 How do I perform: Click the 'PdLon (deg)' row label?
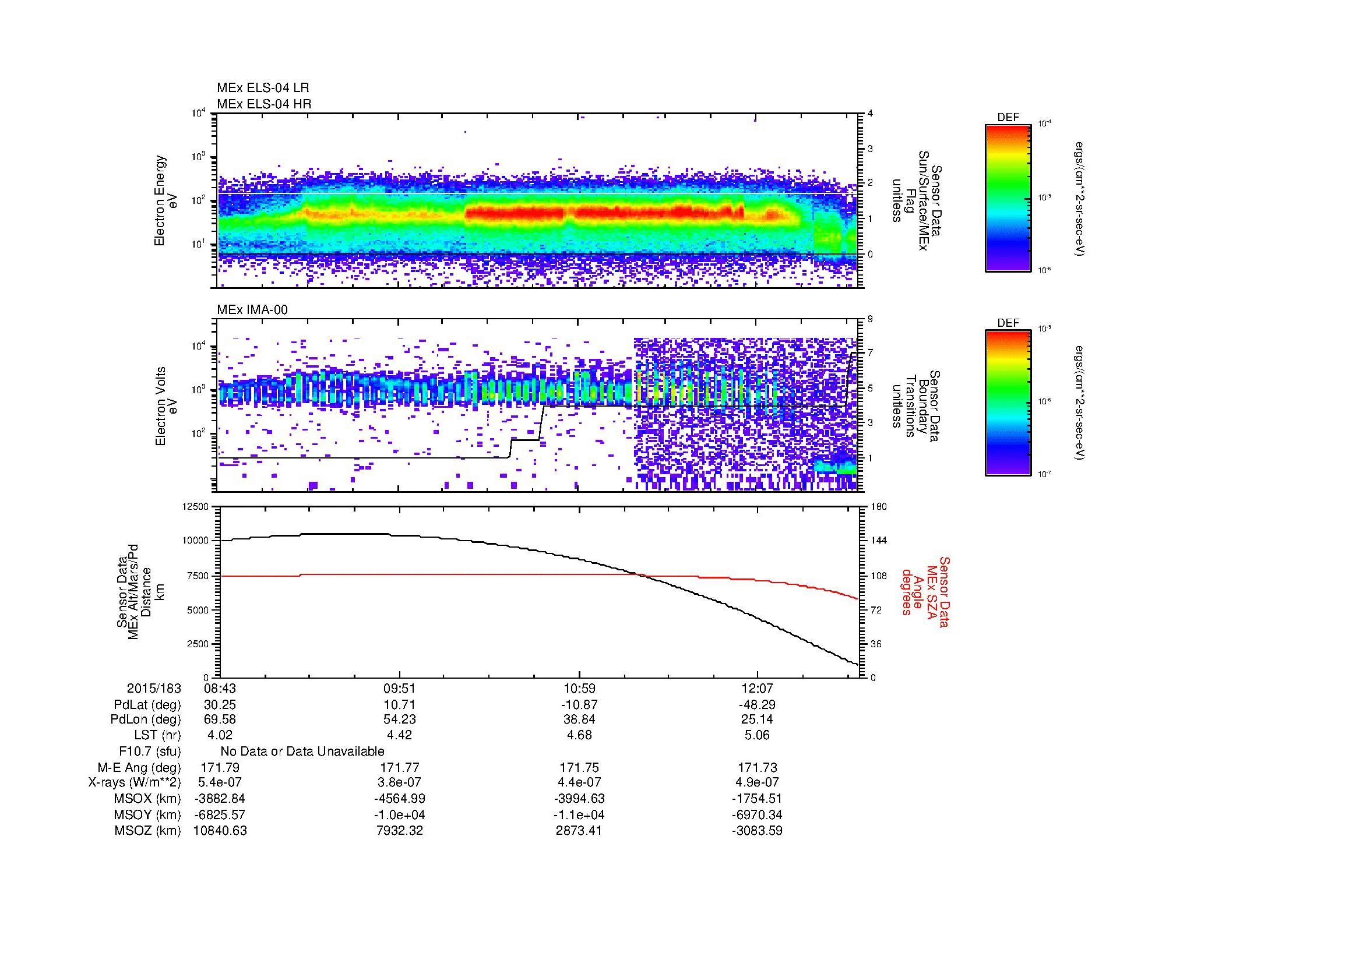(x=146, y=719)
